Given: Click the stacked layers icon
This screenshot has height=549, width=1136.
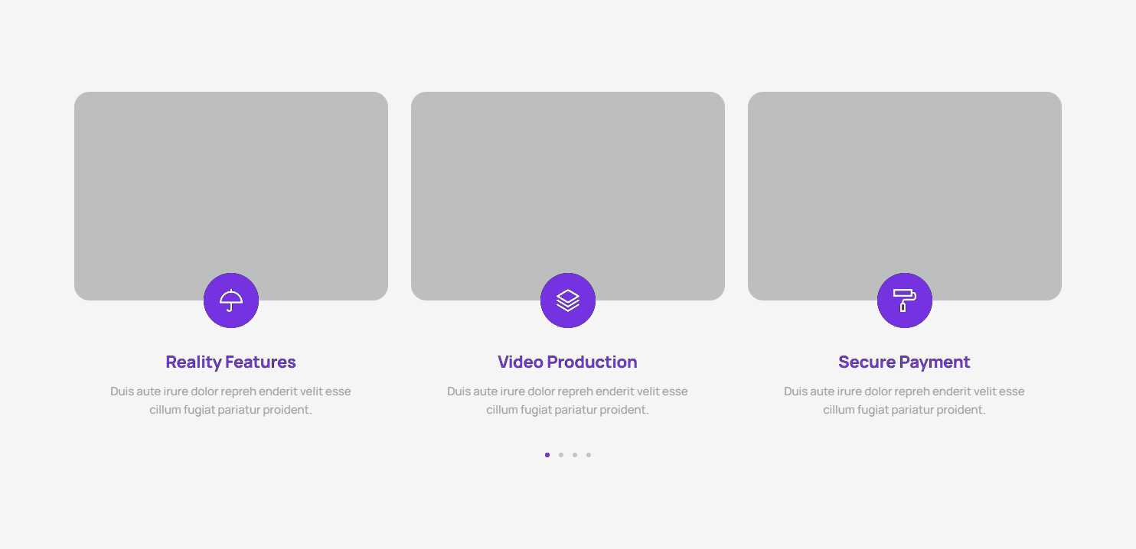Looking at the screenshot, I should (568, 300).
